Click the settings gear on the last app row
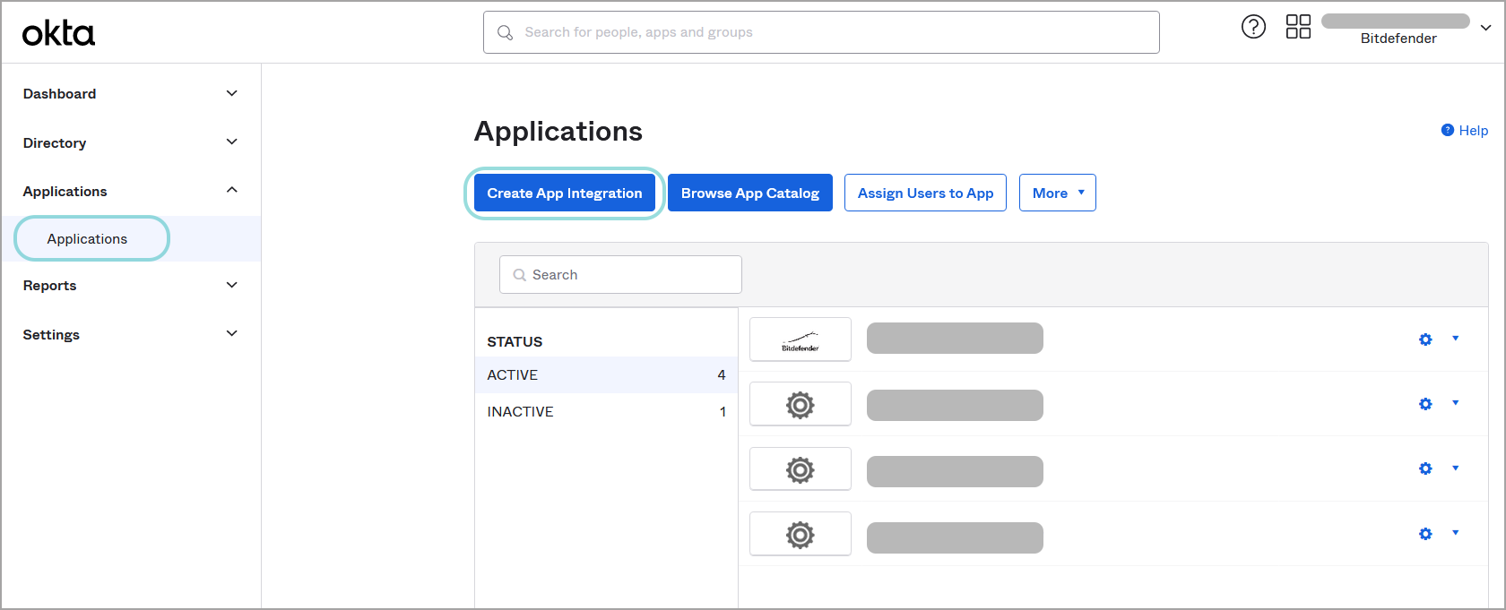The image size is (1506, 610). point(1425,534)
